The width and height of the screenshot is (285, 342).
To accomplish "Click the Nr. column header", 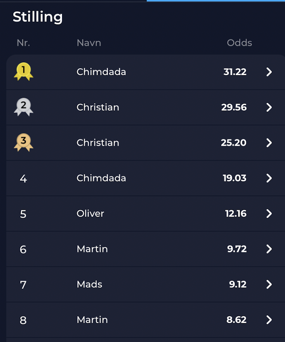I will click(23, 43).
